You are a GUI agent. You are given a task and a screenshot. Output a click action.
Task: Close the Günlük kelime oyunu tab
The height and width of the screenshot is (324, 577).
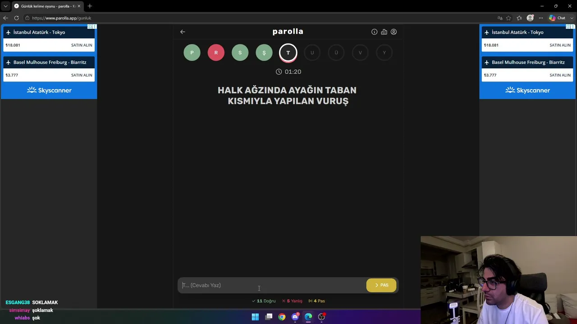(x=79, y=6)
